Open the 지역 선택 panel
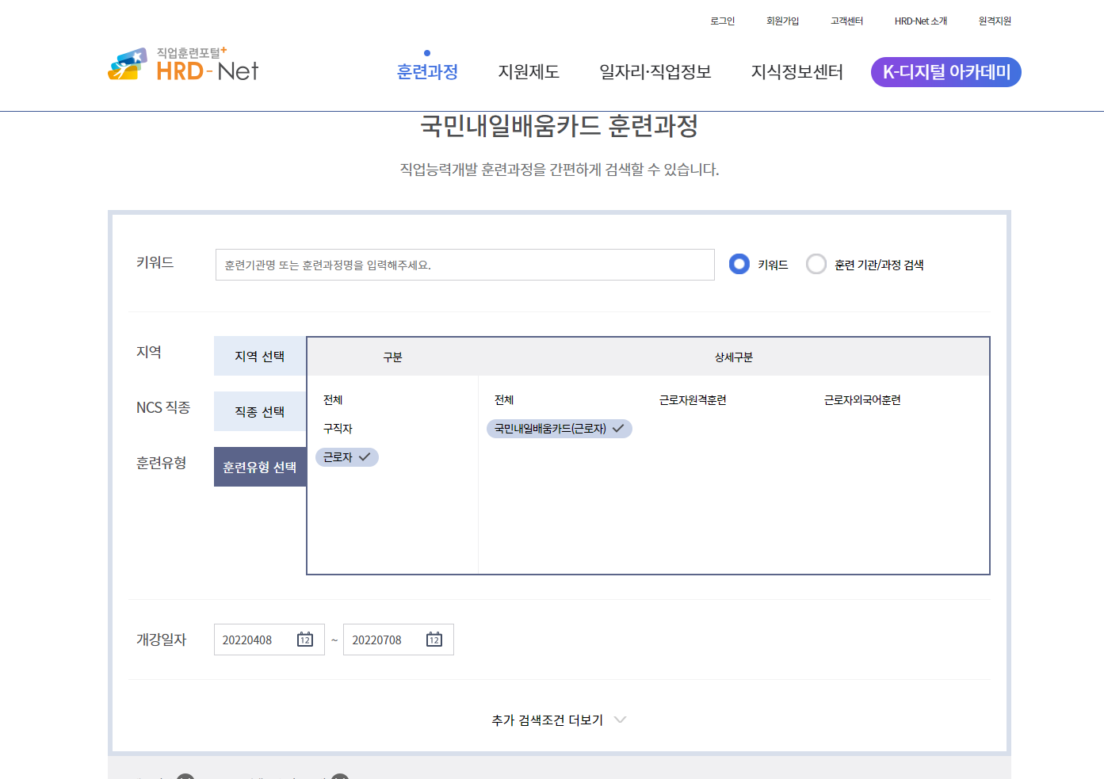The height and width of the screenshot is (779, 1104). [260, 356]
